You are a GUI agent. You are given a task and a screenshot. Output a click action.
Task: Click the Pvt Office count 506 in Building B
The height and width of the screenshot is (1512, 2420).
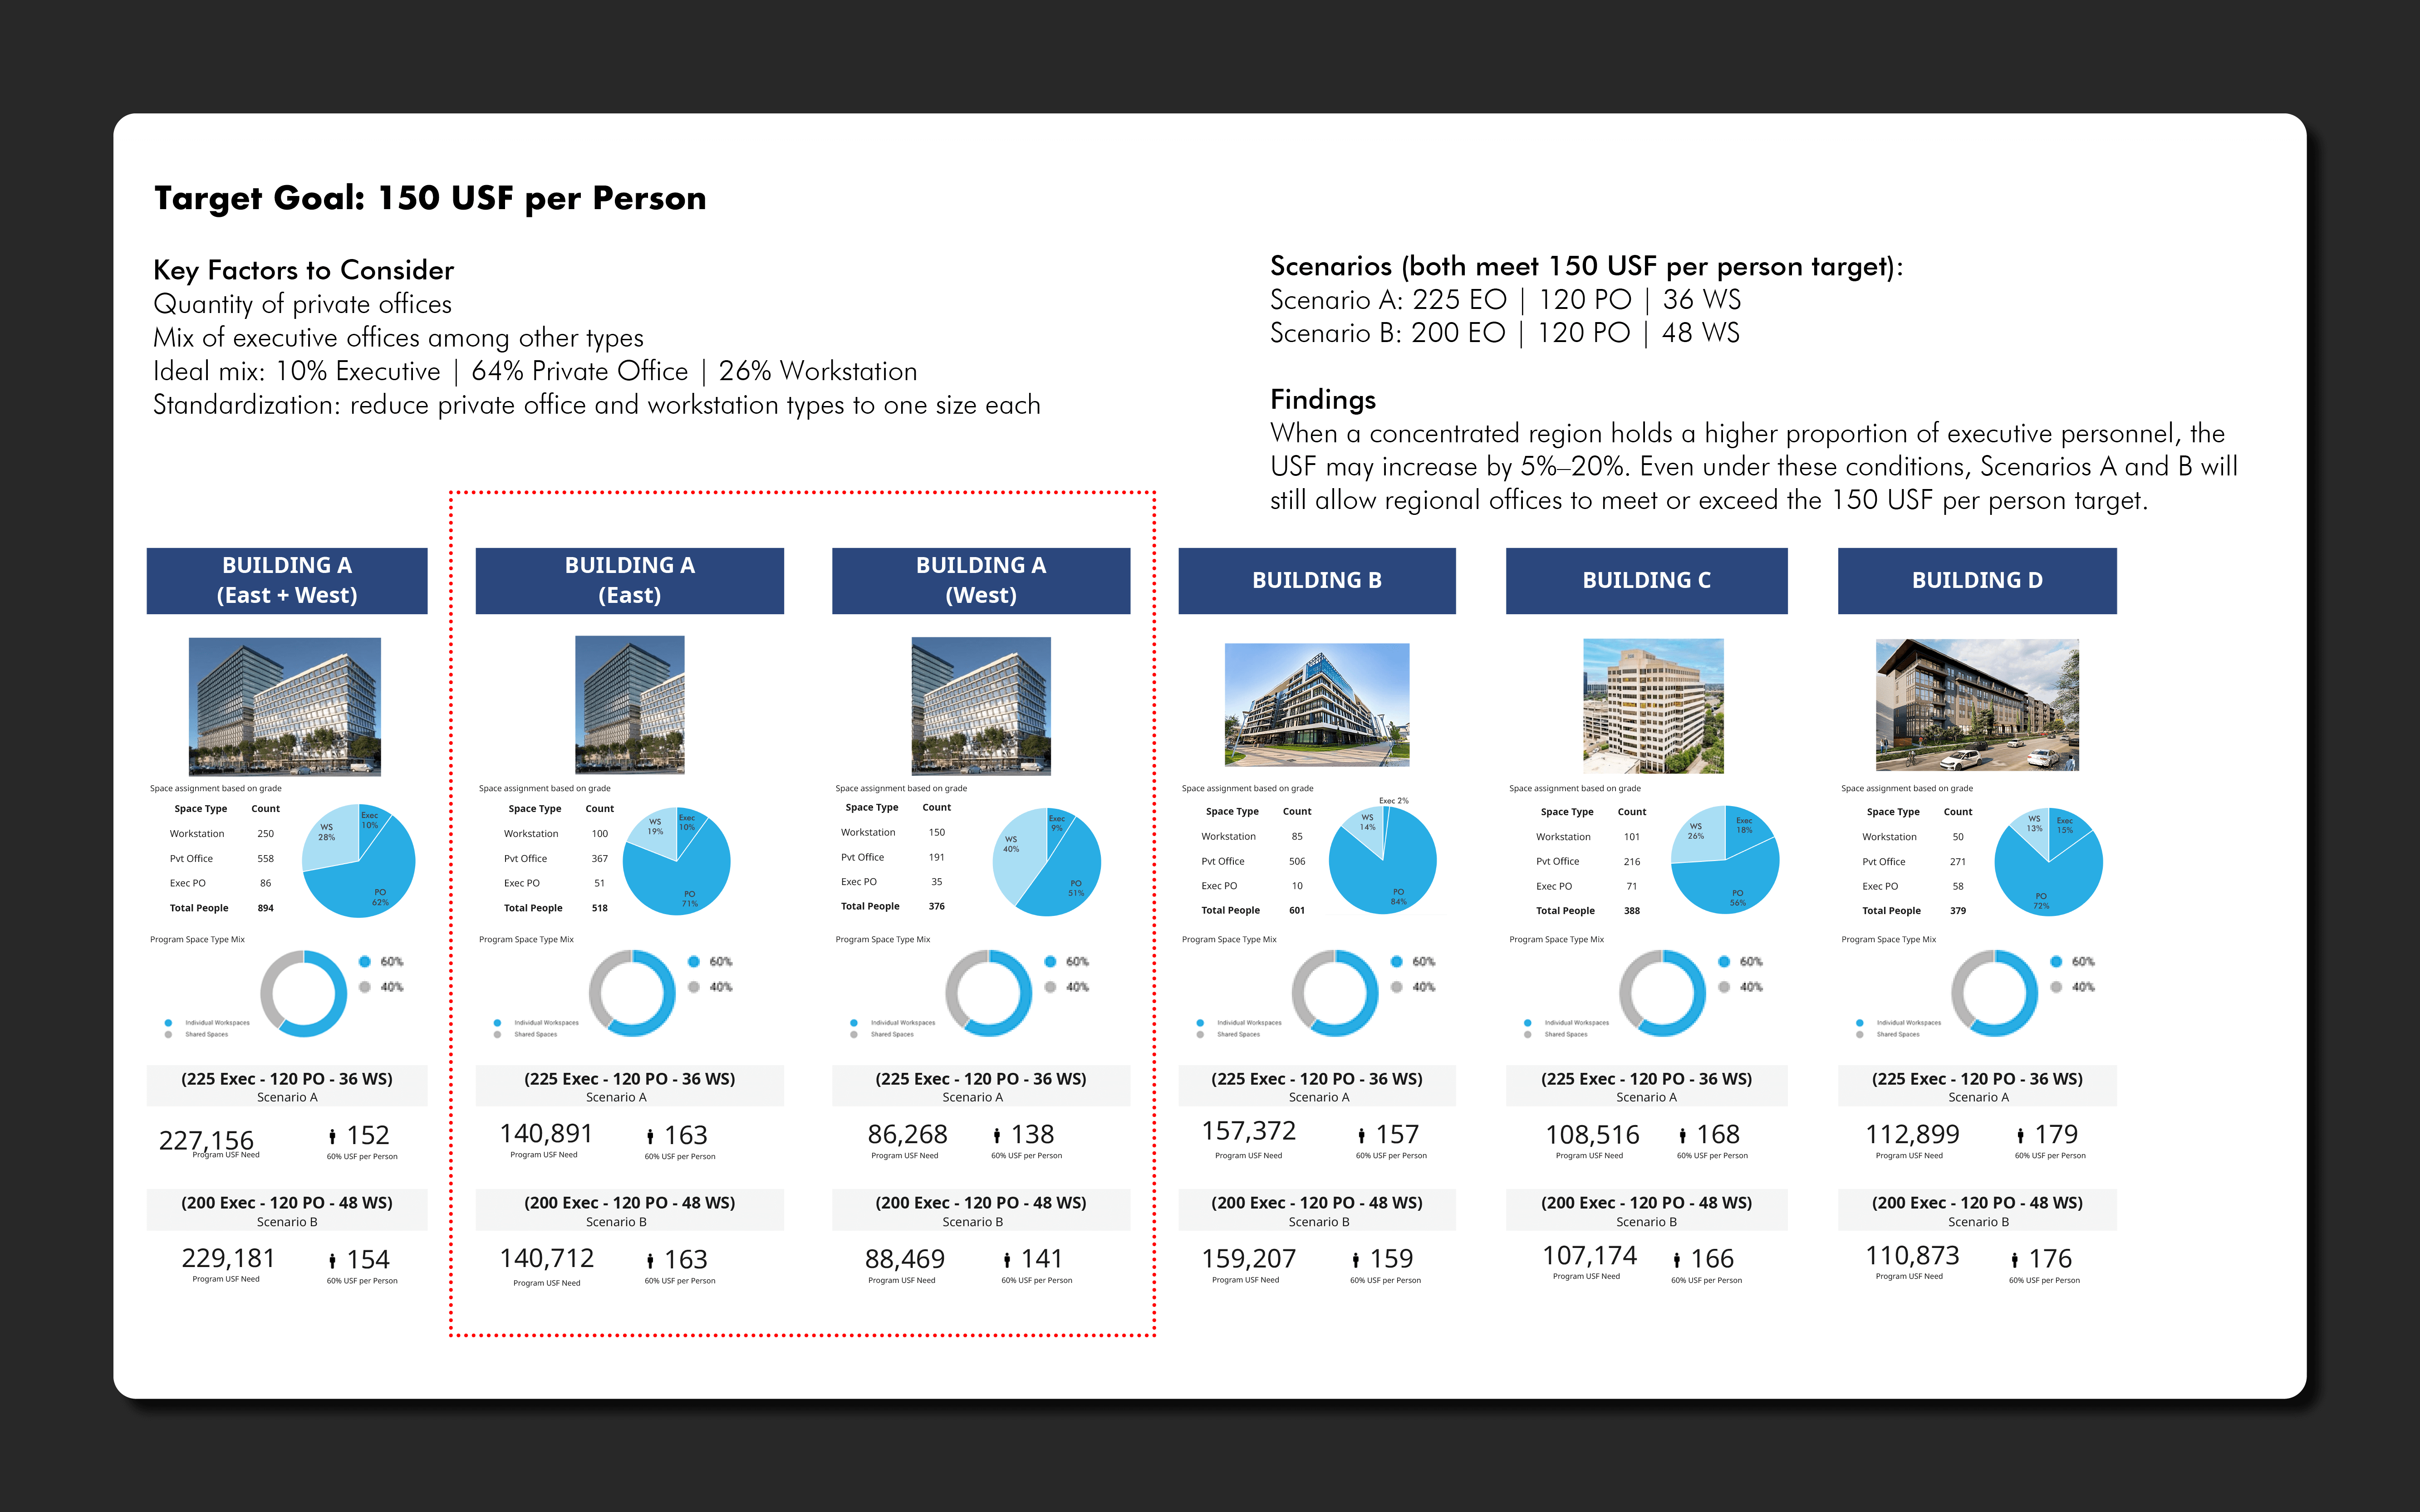[x=1297, y=862]
